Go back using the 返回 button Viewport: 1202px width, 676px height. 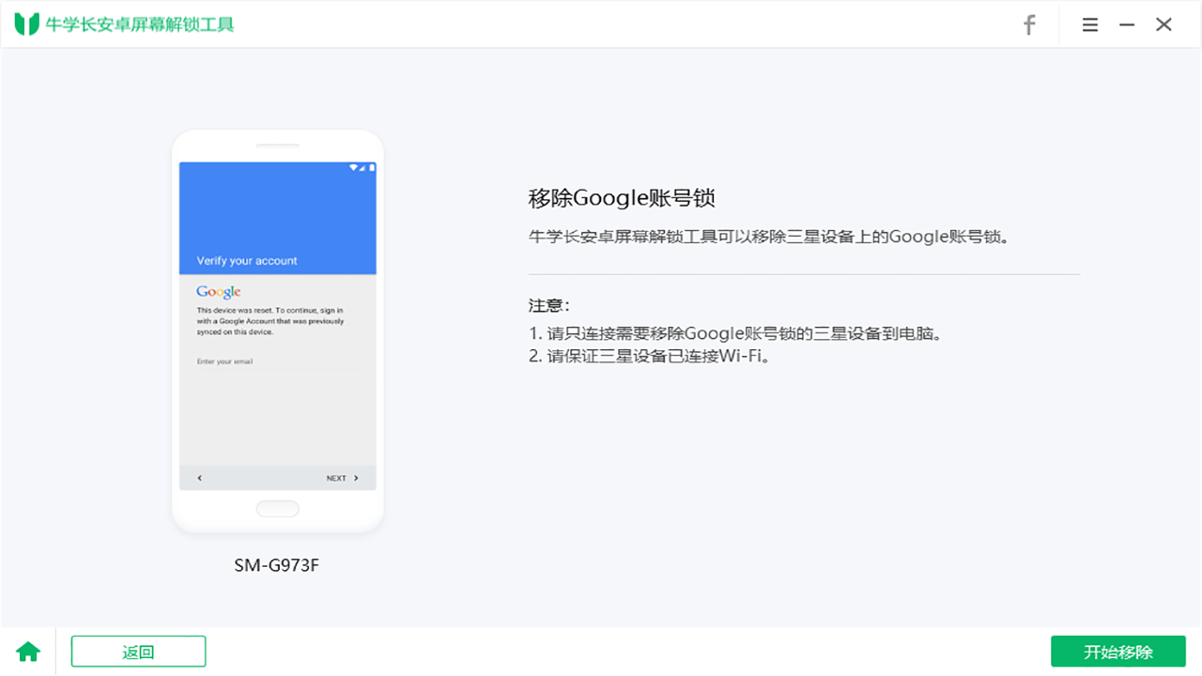[138, 651]
